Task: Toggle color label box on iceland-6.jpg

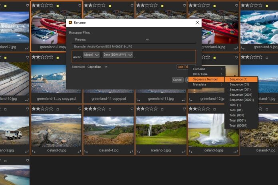Action: 214,109
